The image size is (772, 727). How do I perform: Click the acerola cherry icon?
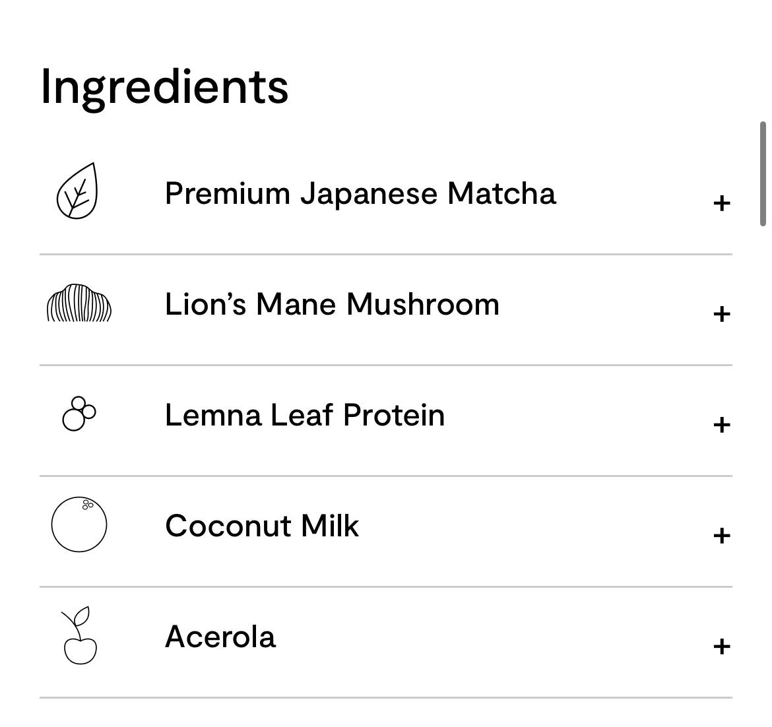pos(79,636)
